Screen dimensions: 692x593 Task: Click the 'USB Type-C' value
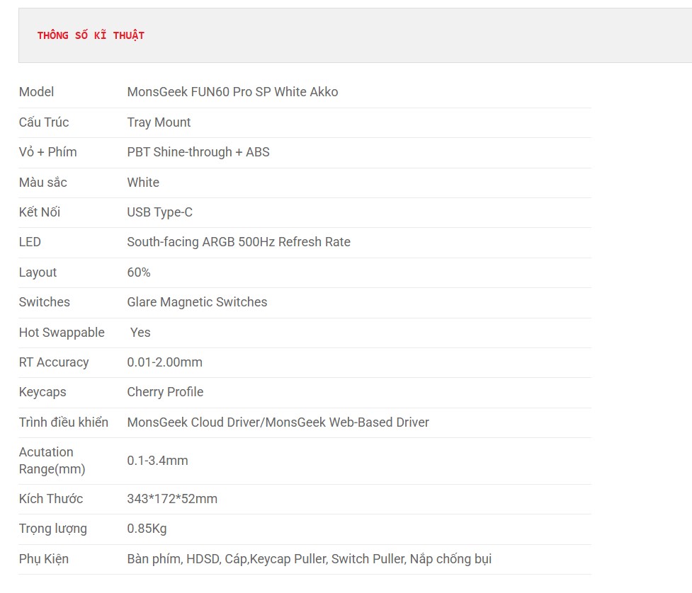pos(160,212)
